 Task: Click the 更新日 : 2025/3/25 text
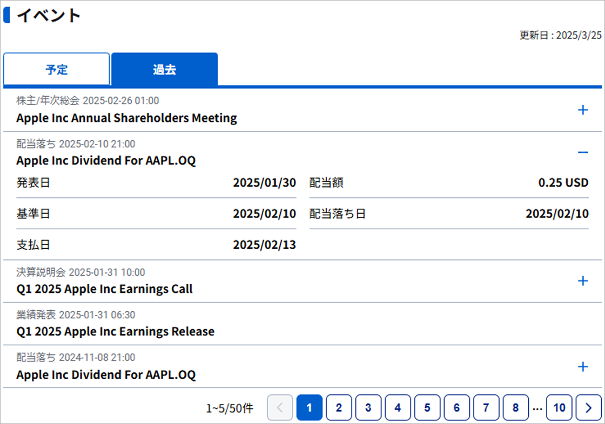(560, 35)
